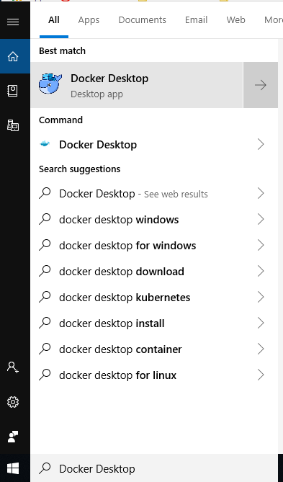Select the Home icon in the sidebar
This screenshot has width=283, height=482.
[13, 57]
